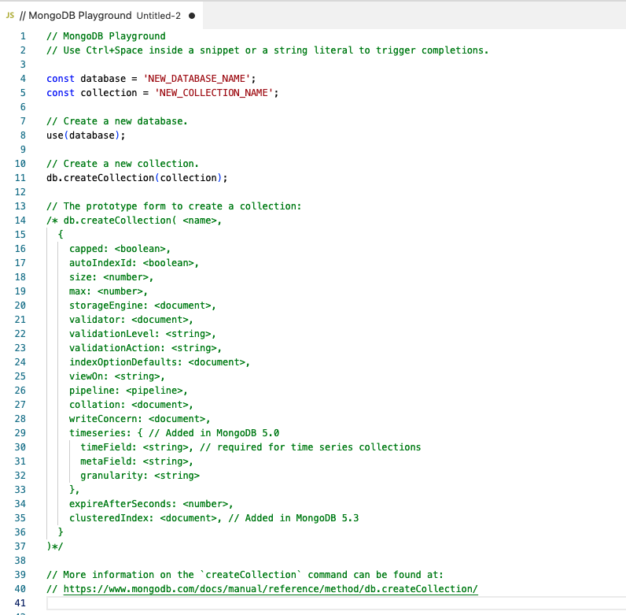Click the use(database) statement

(x=85, y=135)
